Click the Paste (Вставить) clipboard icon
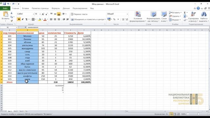The height and width of the screenshot is (118, 210). [x=6, y=14]
